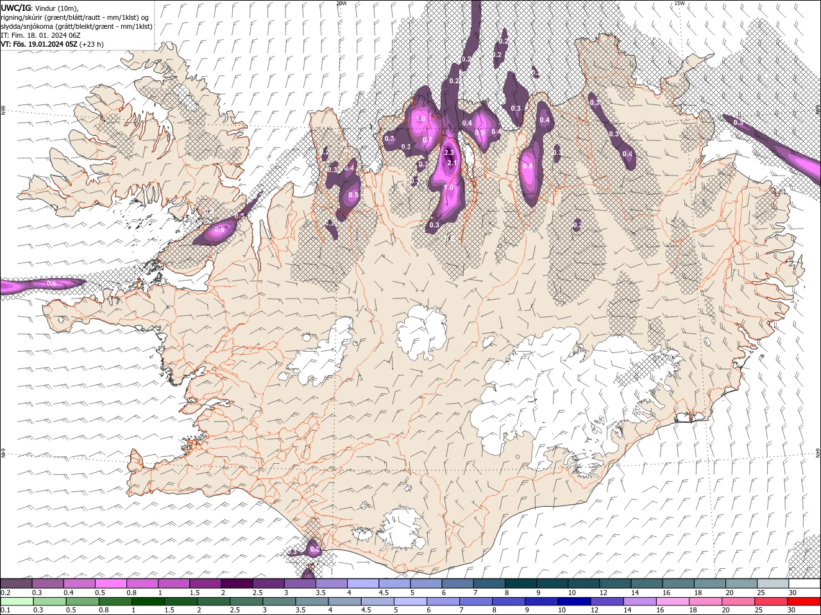Screen dimensions: 821x615
Task: Pick the red 30 rain-scale swatch
Action: click(x=804, y=602)
